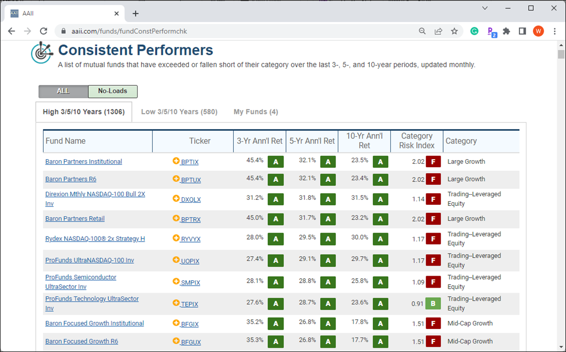Add BFGIX using its orange plus icon
This screenshot has width=566, height=352.
[176, 323]
